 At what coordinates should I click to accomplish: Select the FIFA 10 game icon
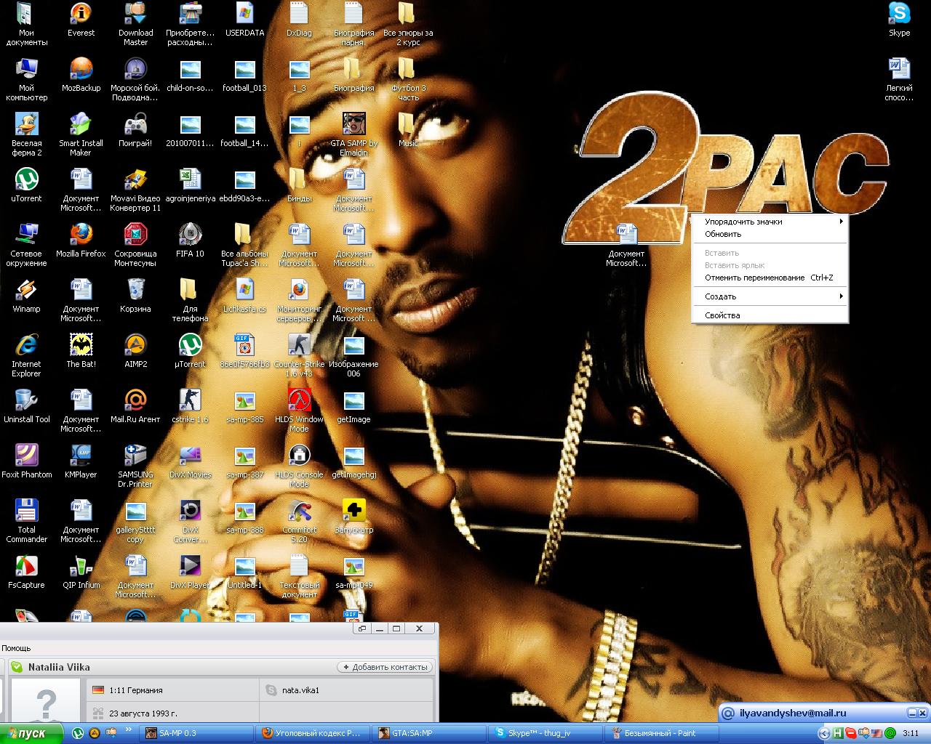tap(190, 240)
